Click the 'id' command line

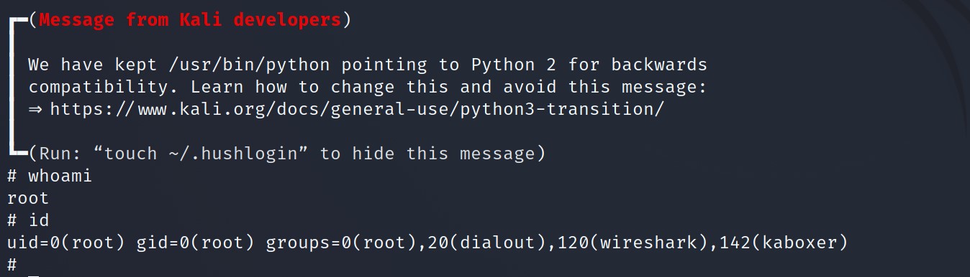(x=28, y=220)
